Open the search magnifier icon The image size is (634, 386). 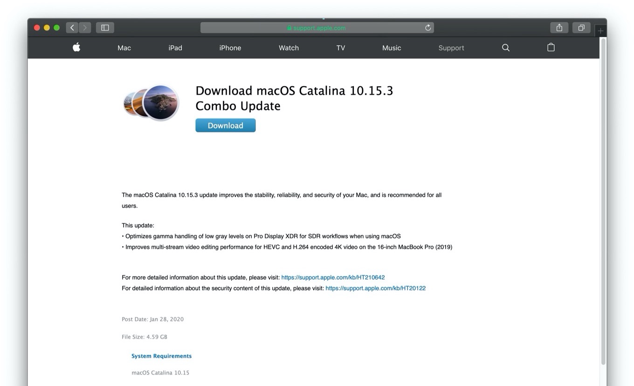click(505, 47)
